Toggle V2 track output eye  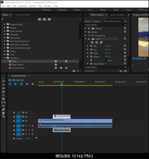26,117
